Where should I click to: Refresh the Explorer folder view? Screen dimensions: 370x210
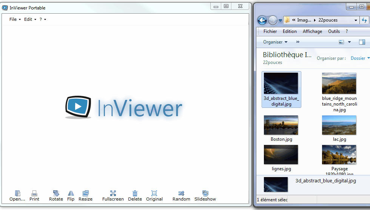coord(364,20)
